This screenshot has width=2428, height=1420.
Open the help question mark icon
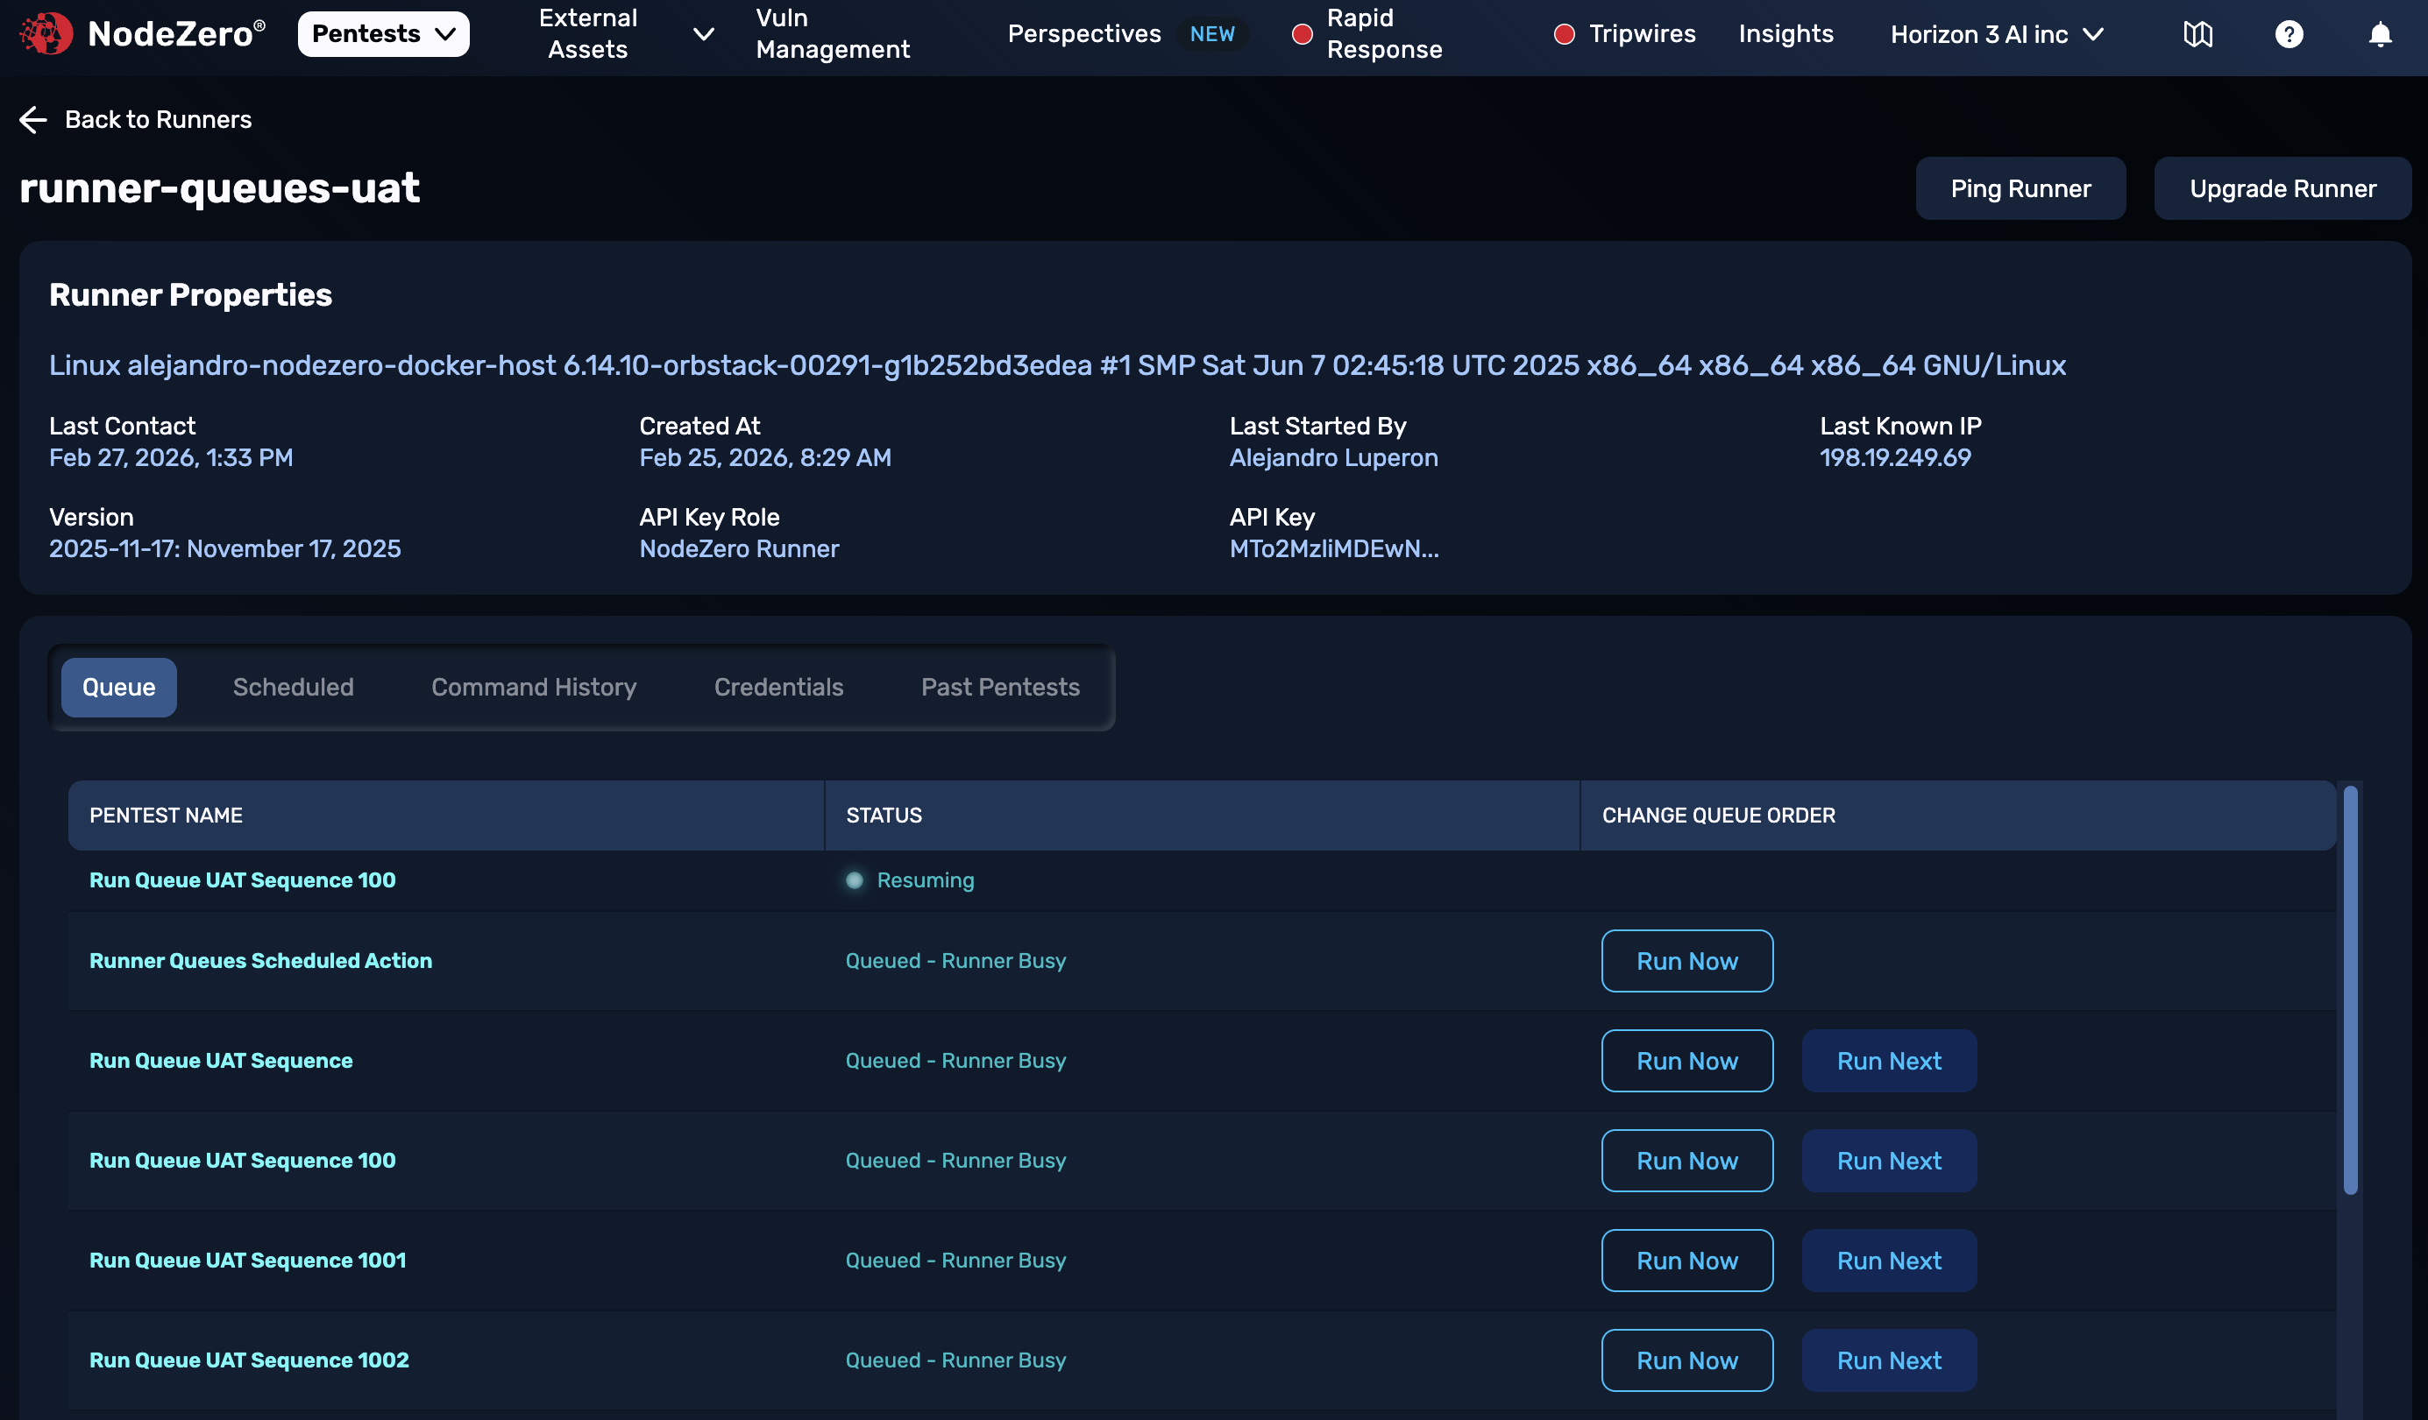click(x=2289, y=33)
